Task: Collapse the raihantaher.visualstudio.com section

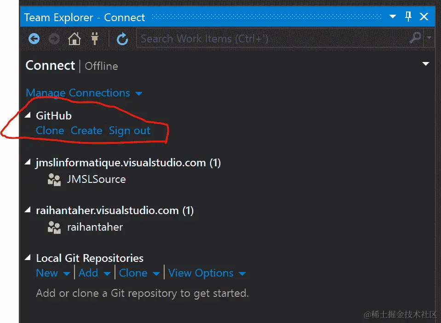Action: [x=28, y=210]
